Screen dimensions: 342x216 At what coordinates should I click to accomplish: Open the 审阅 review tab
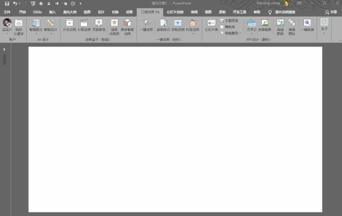[194, 12]
